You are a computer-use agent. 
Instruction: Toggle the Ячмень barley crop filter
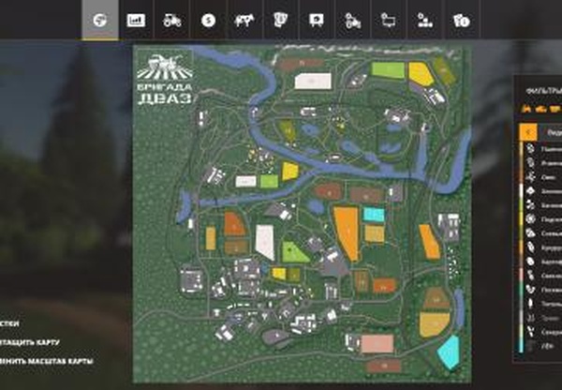pos(542,163)
